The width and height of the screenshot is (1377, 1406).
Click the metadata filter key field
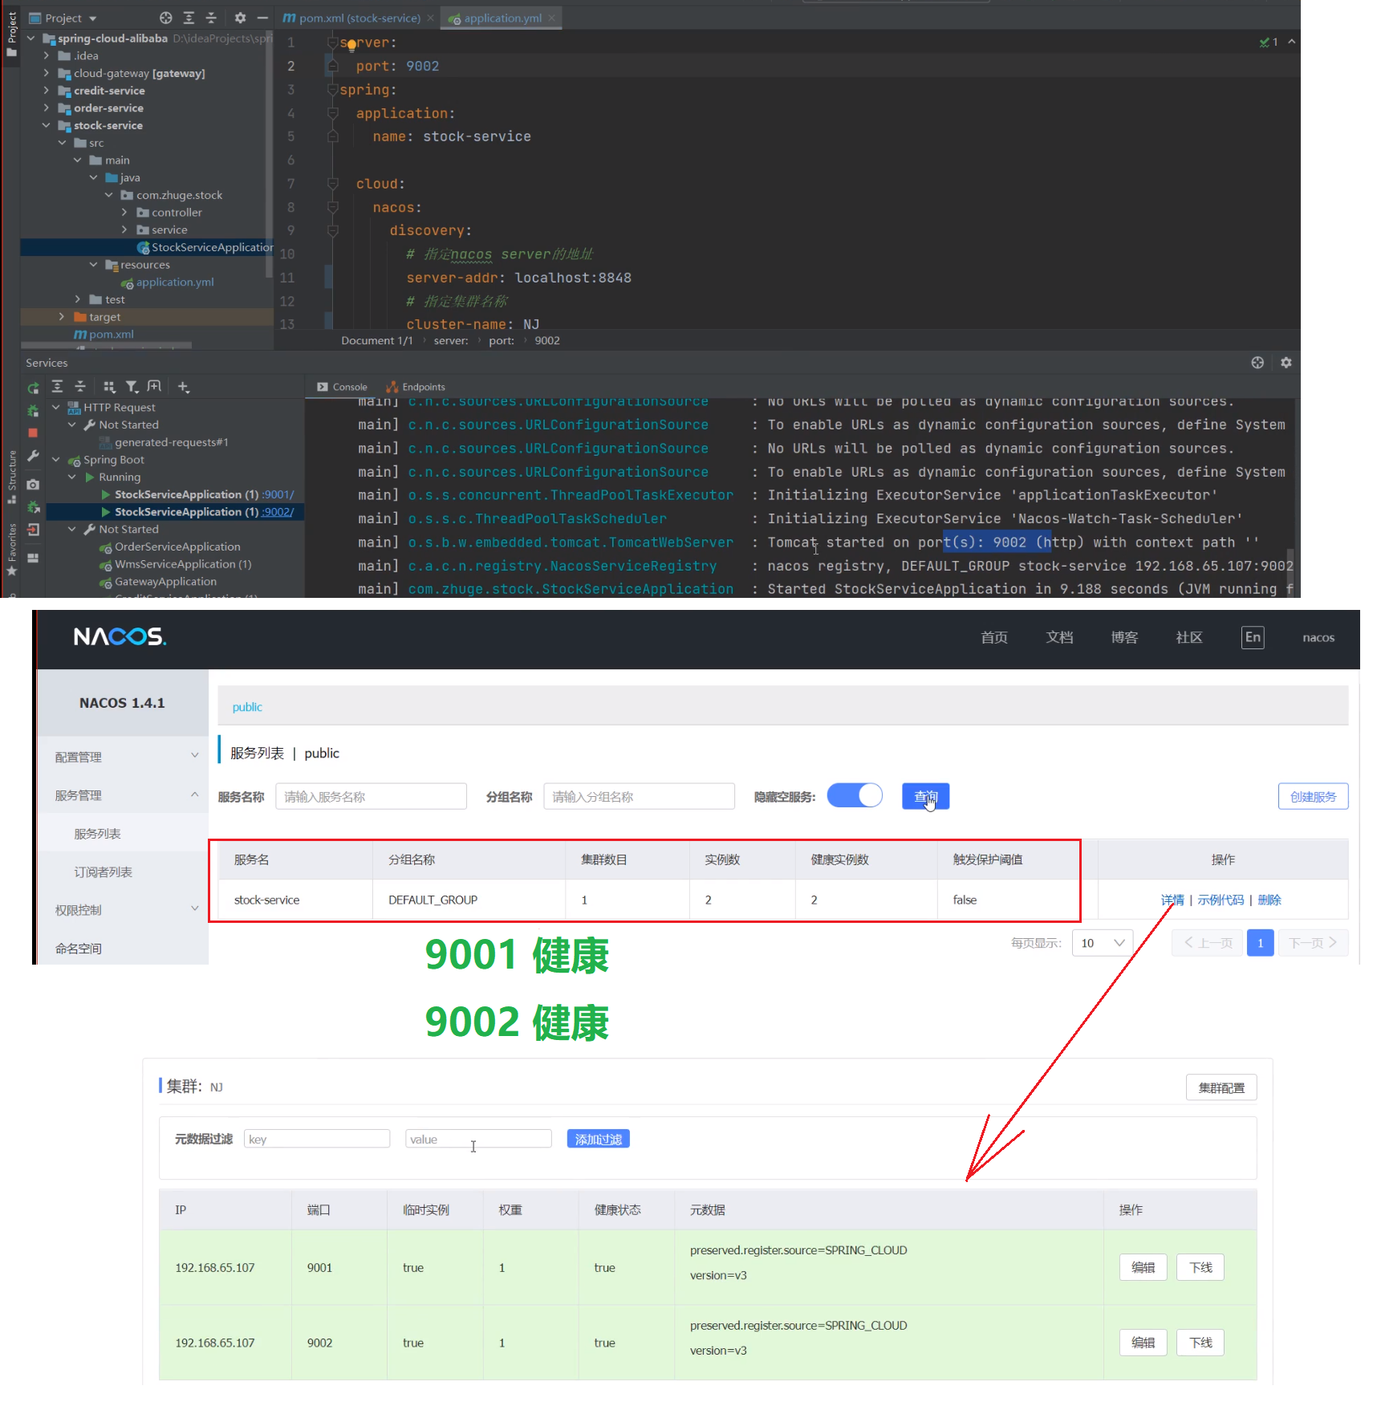tap(317, 1139)
